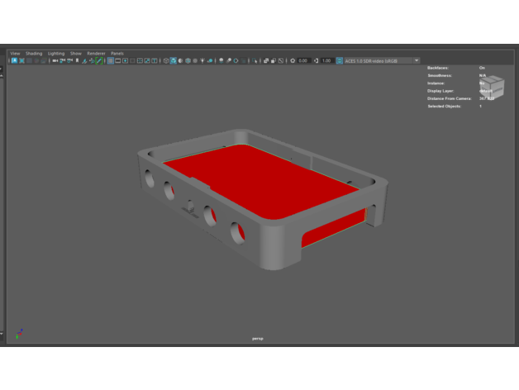
Task: Click the View menu
Action: pyautogui.click(x=15, y=53)
